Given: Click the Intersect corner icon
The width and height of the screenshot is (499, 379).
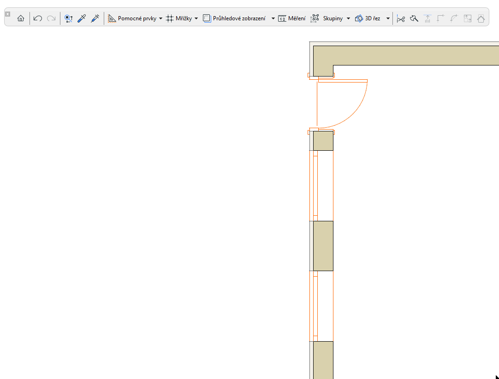Looking at the screenshot, I should 440,18.
